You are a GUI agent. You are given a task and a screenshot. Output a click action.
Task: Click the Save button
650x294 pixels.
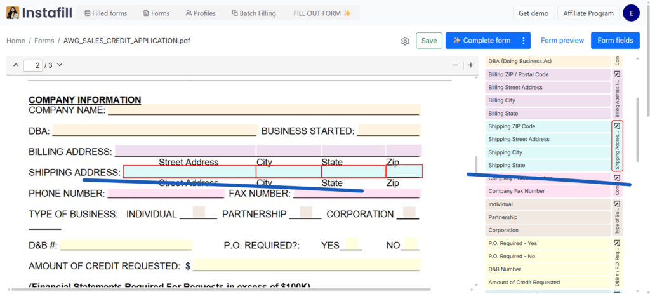coord(429,41)
